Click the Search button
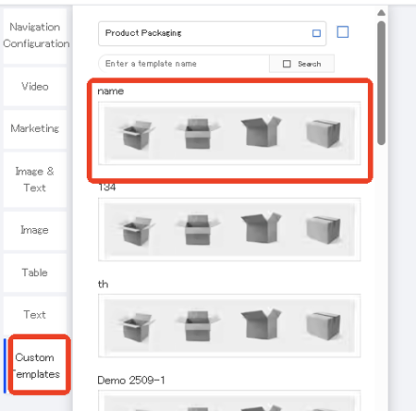The height and width of the screenshot is (411, 416). click(301, 64)
